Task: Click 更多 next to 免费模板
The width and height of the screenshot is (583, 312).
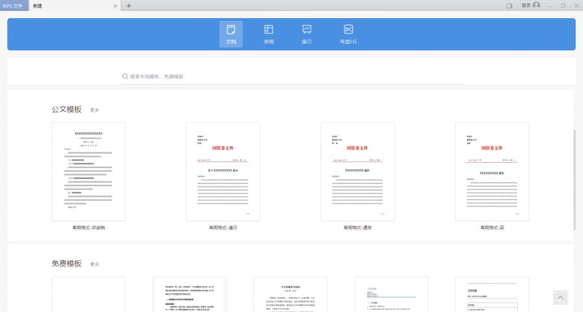Action: tap(95, 264)
